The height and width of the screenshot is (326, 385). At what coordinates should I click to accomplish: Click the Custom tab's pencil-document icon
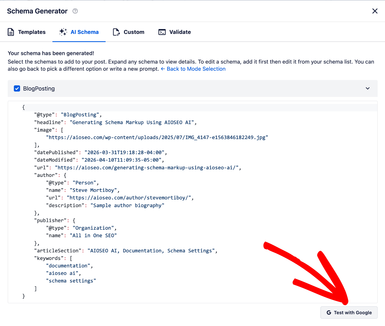[x=116, y=32]
